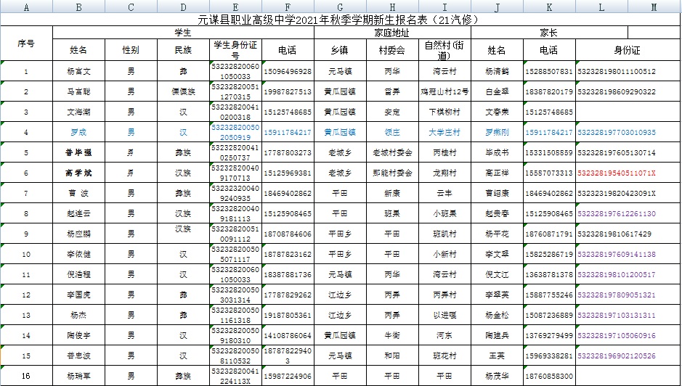This screenshot has height=386, width=682.
Task: Click student name cell 杨富文
Action: click(78, 71)
